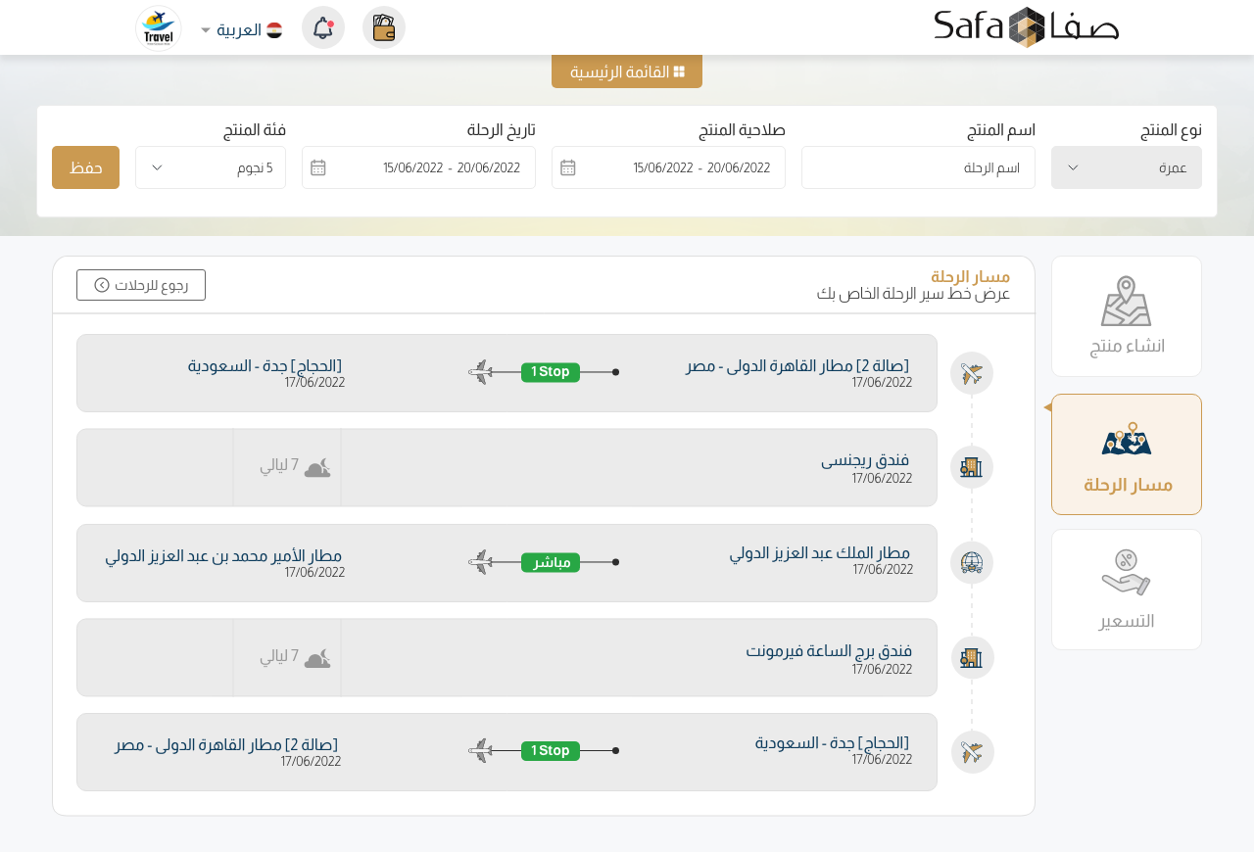Click the حفظ save button
Screen dimensions: 1254x852
pos(85,167)
